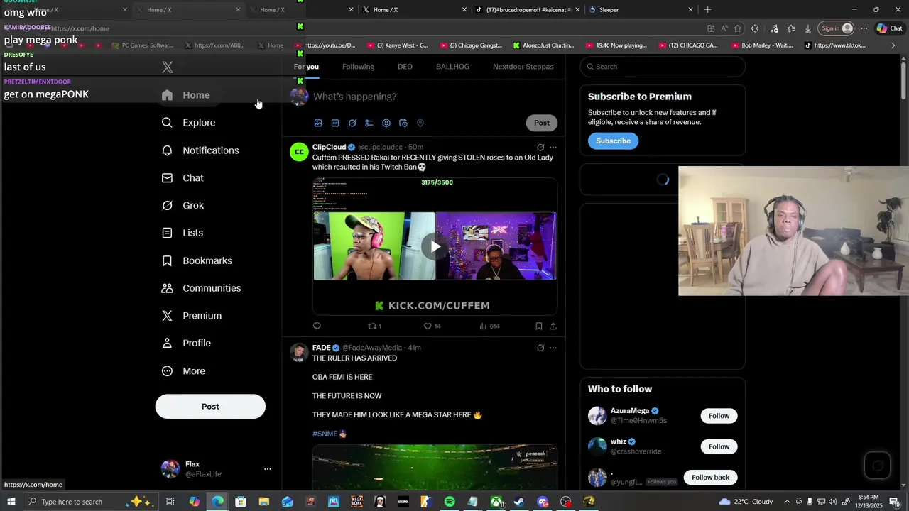Click share icon on ClipCloud post

pyautogui.click(x=553, y=326)
